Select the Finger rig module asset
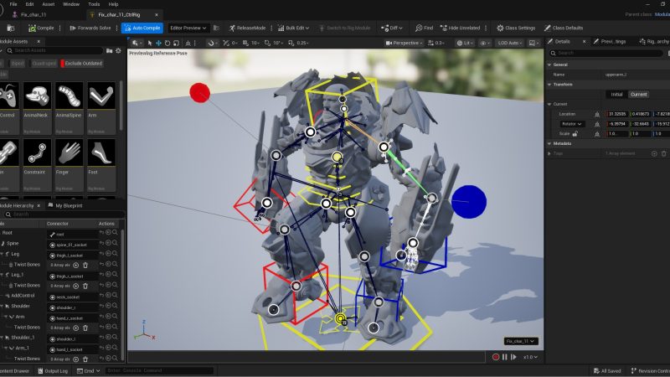The width and height of the screenshot is (670, 377). (x=69, y=152)
